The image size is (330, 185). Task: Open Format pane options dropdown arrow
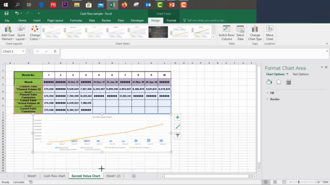[x=322, y=67]
